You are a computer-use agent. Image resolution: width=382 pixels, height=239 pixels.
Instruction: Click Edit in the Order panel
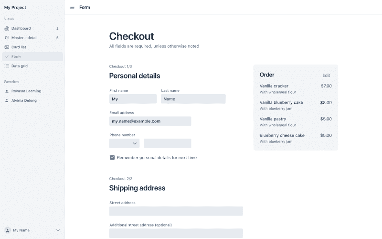326,76
